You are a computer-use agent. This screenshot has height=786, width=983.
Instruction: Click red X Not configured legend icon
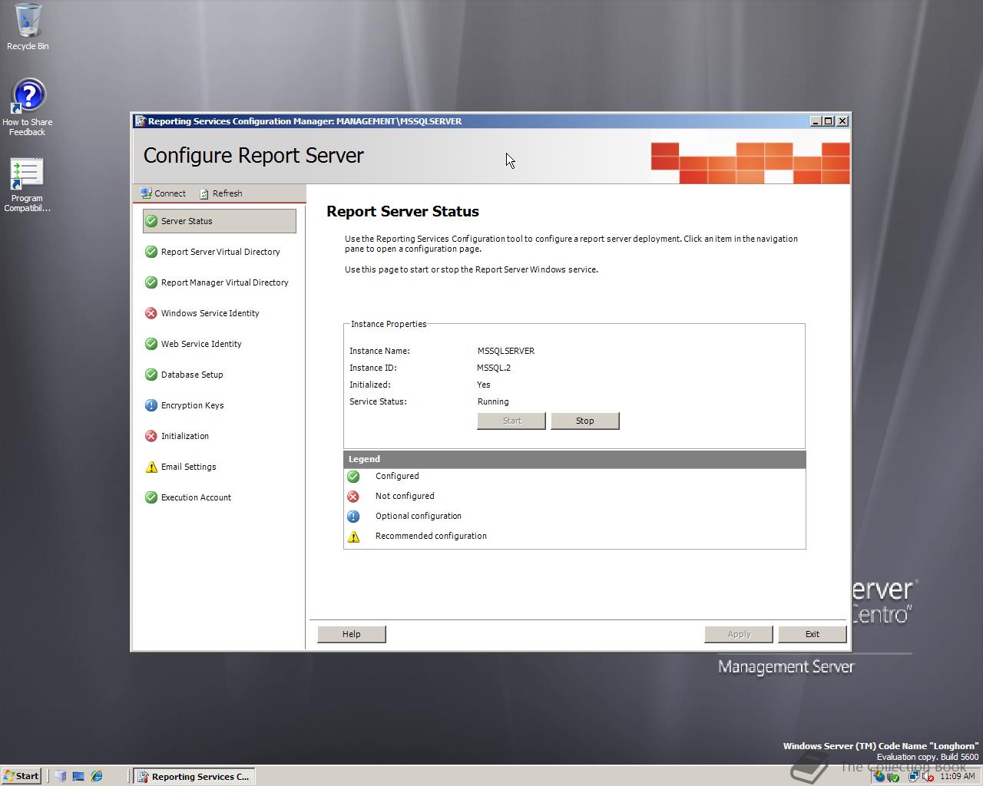(x=353, y=497)
